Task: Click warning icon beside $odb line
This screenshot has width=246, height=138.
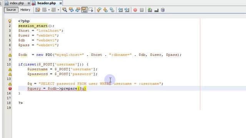Action: (x=10, y=55)
